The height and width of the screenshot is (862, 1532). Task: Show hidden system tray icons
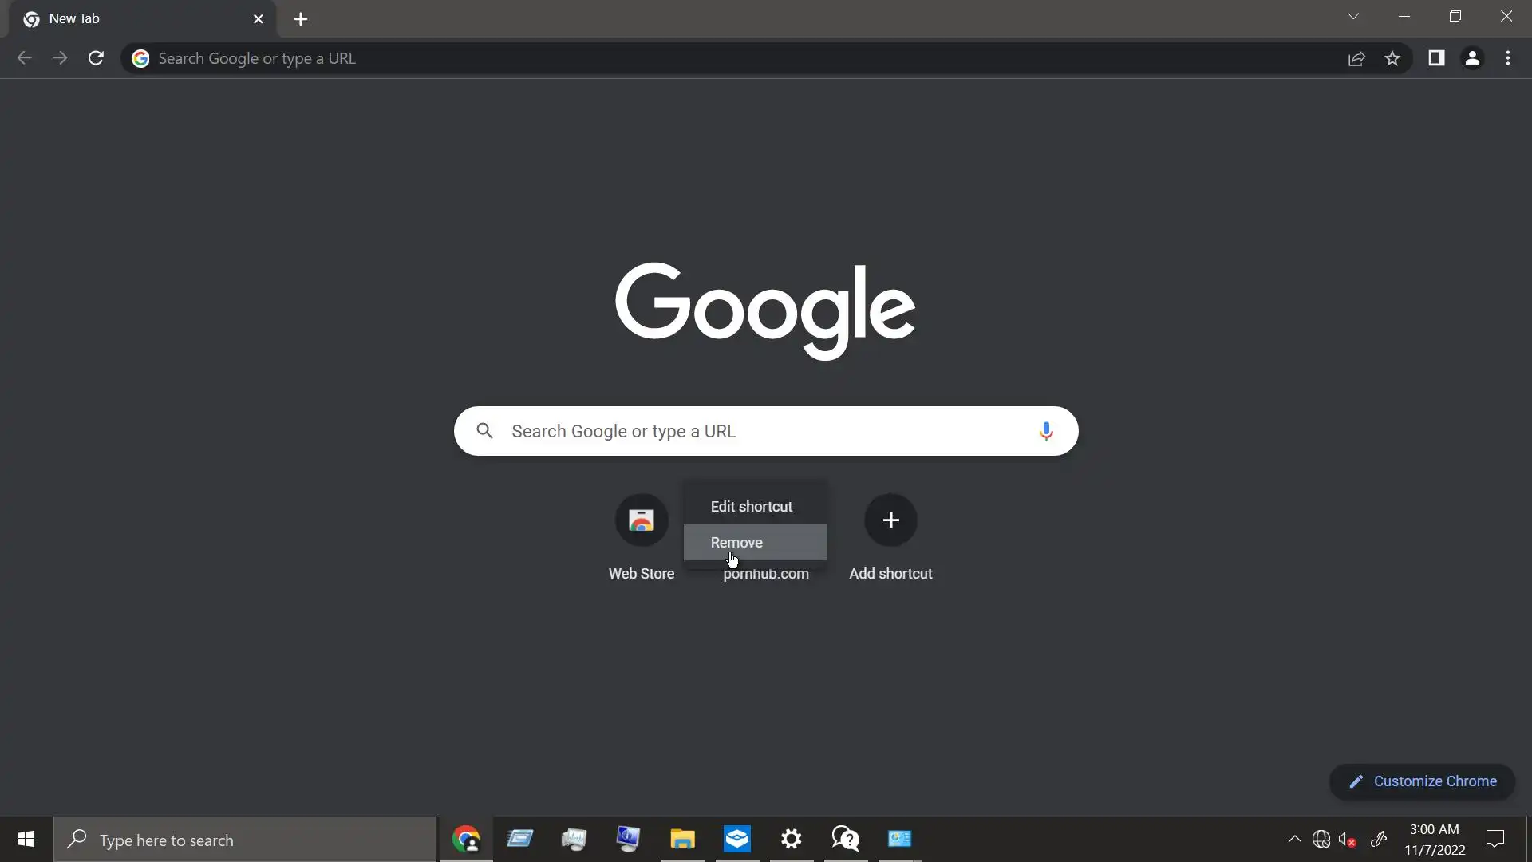pos(1294,839)
